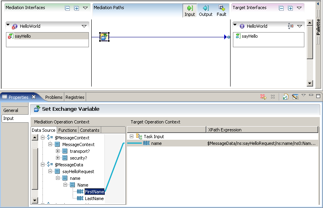Collapse the MessageContext element node
The width and height of the screenshot is (323, 208).
click(x=50, y=144)
